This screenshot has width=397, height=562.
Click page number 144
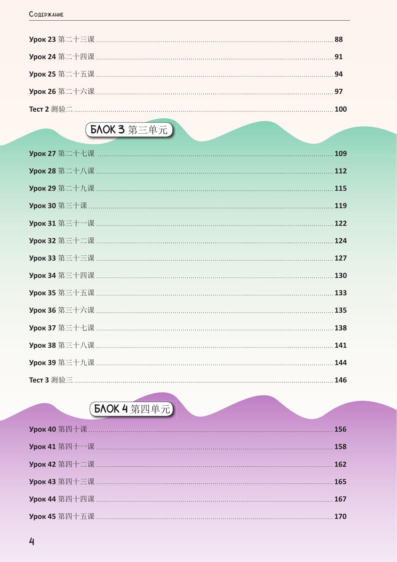coord(340,363)
